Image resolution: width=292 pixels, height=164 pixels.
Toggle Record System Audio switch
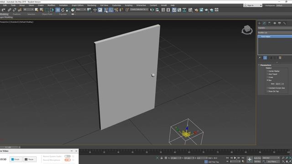click(x=68, y=156)
